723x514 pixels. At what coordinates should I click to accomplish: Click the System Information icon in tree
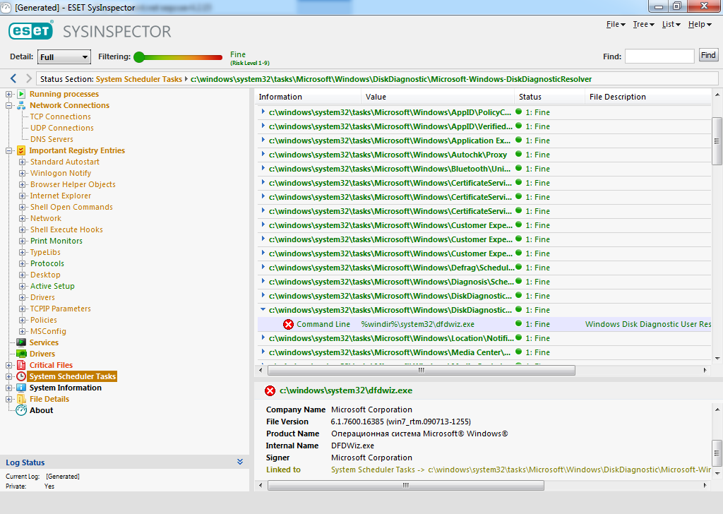(21, 388)
